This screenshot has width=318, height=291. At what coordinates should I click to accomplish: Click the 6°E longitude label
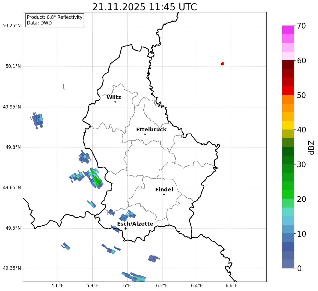pyautogui.click(x=127, y=286)
